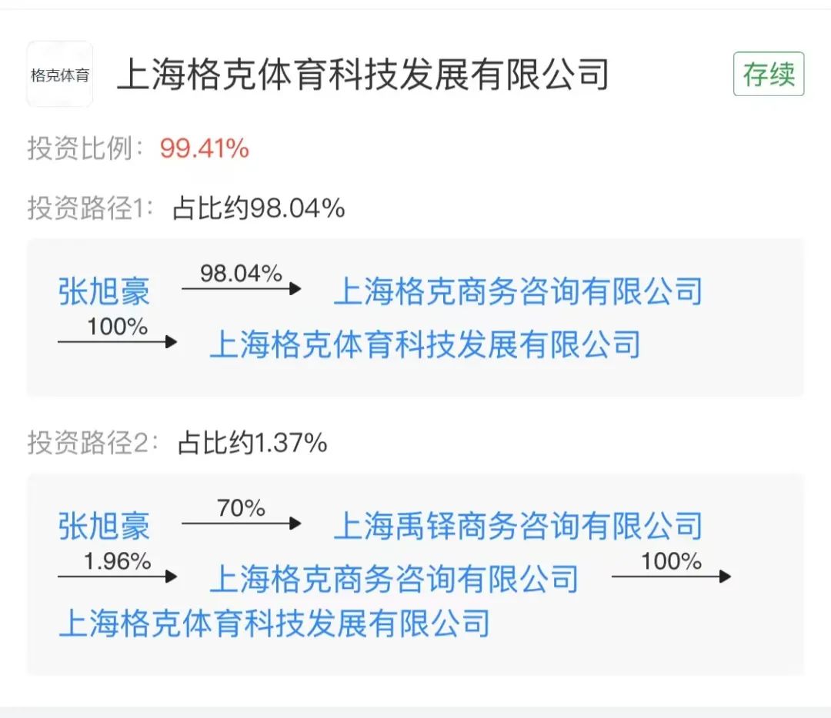Open the 上海禹铎商务咨询有限公司 link
Screen dimensions: 831x718
point(518,527)
